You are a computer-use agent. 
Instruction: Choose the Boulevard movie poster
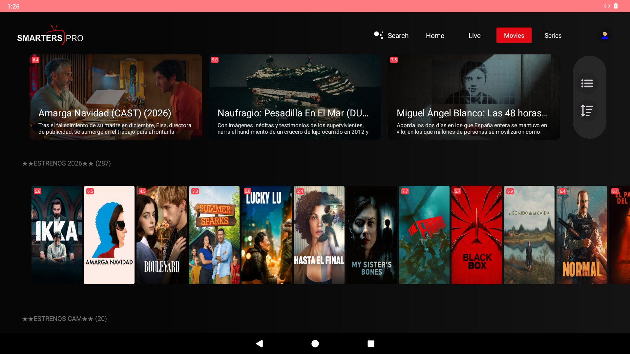pos(162,235)
